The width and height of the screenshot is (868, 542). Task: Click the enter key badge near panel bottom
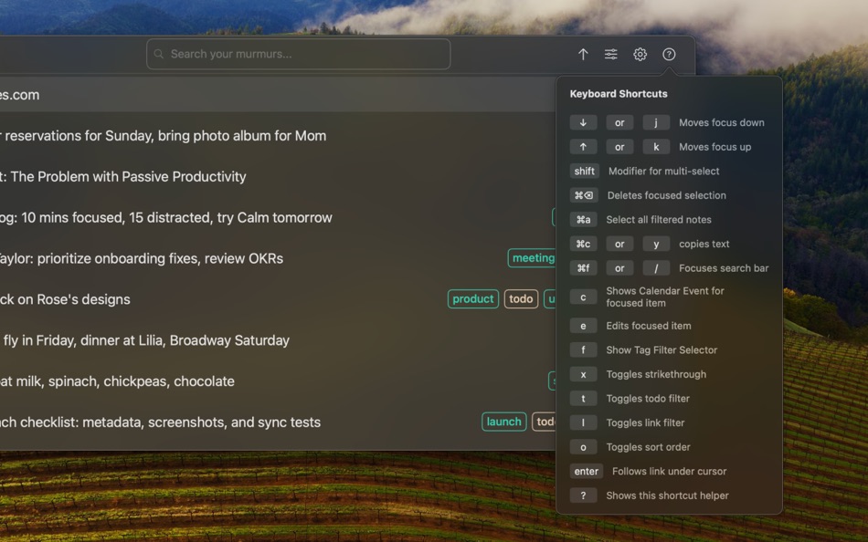[x=586, y=471]
